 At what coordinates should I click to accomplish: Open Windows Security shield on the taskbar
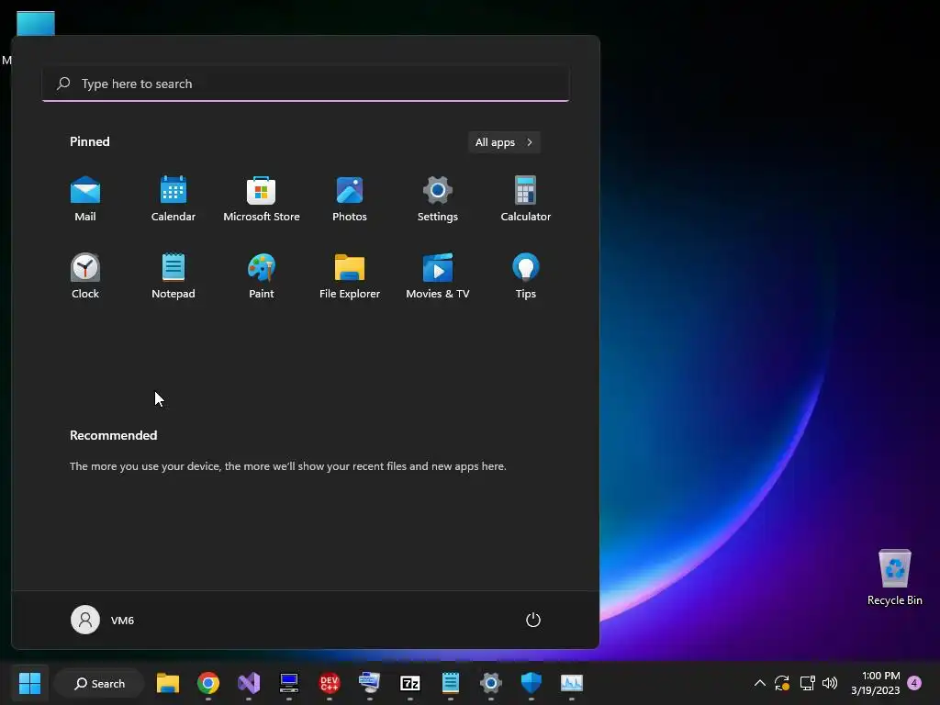point(532,683)
